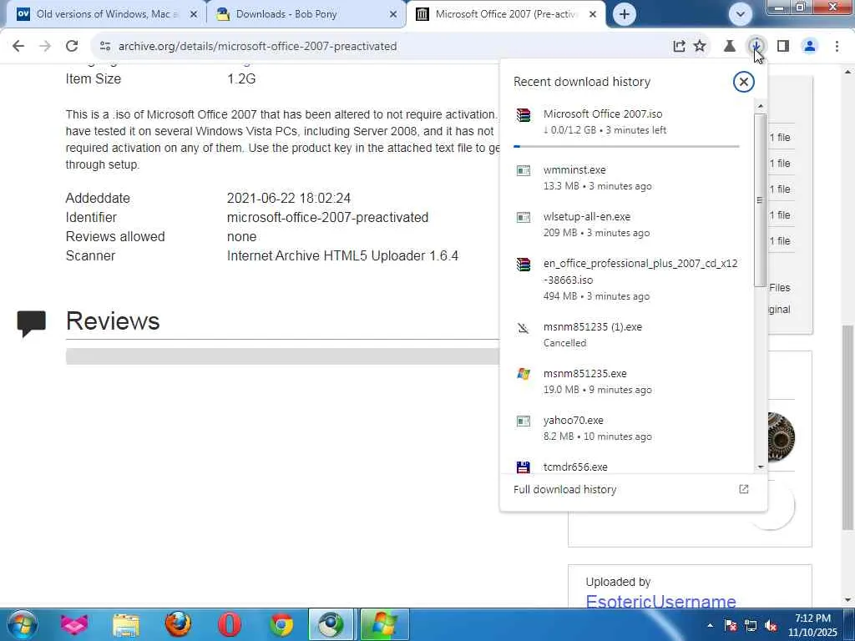Screen dimensions: 855x641
Task: Click the address bar URL
Action: (257, 47)
